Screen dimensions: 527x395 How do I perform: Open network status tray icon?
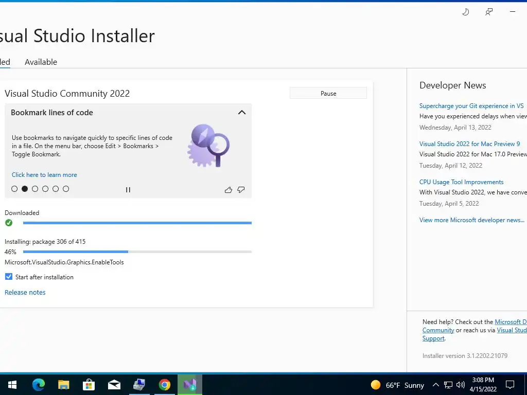tap(448, 385)
